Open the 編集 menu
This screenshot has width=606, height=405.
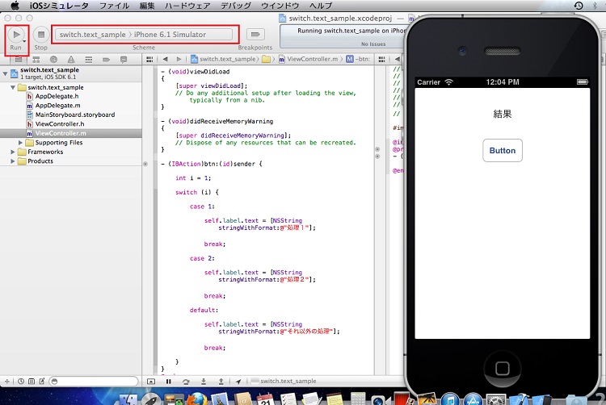(x=147, y=6)
